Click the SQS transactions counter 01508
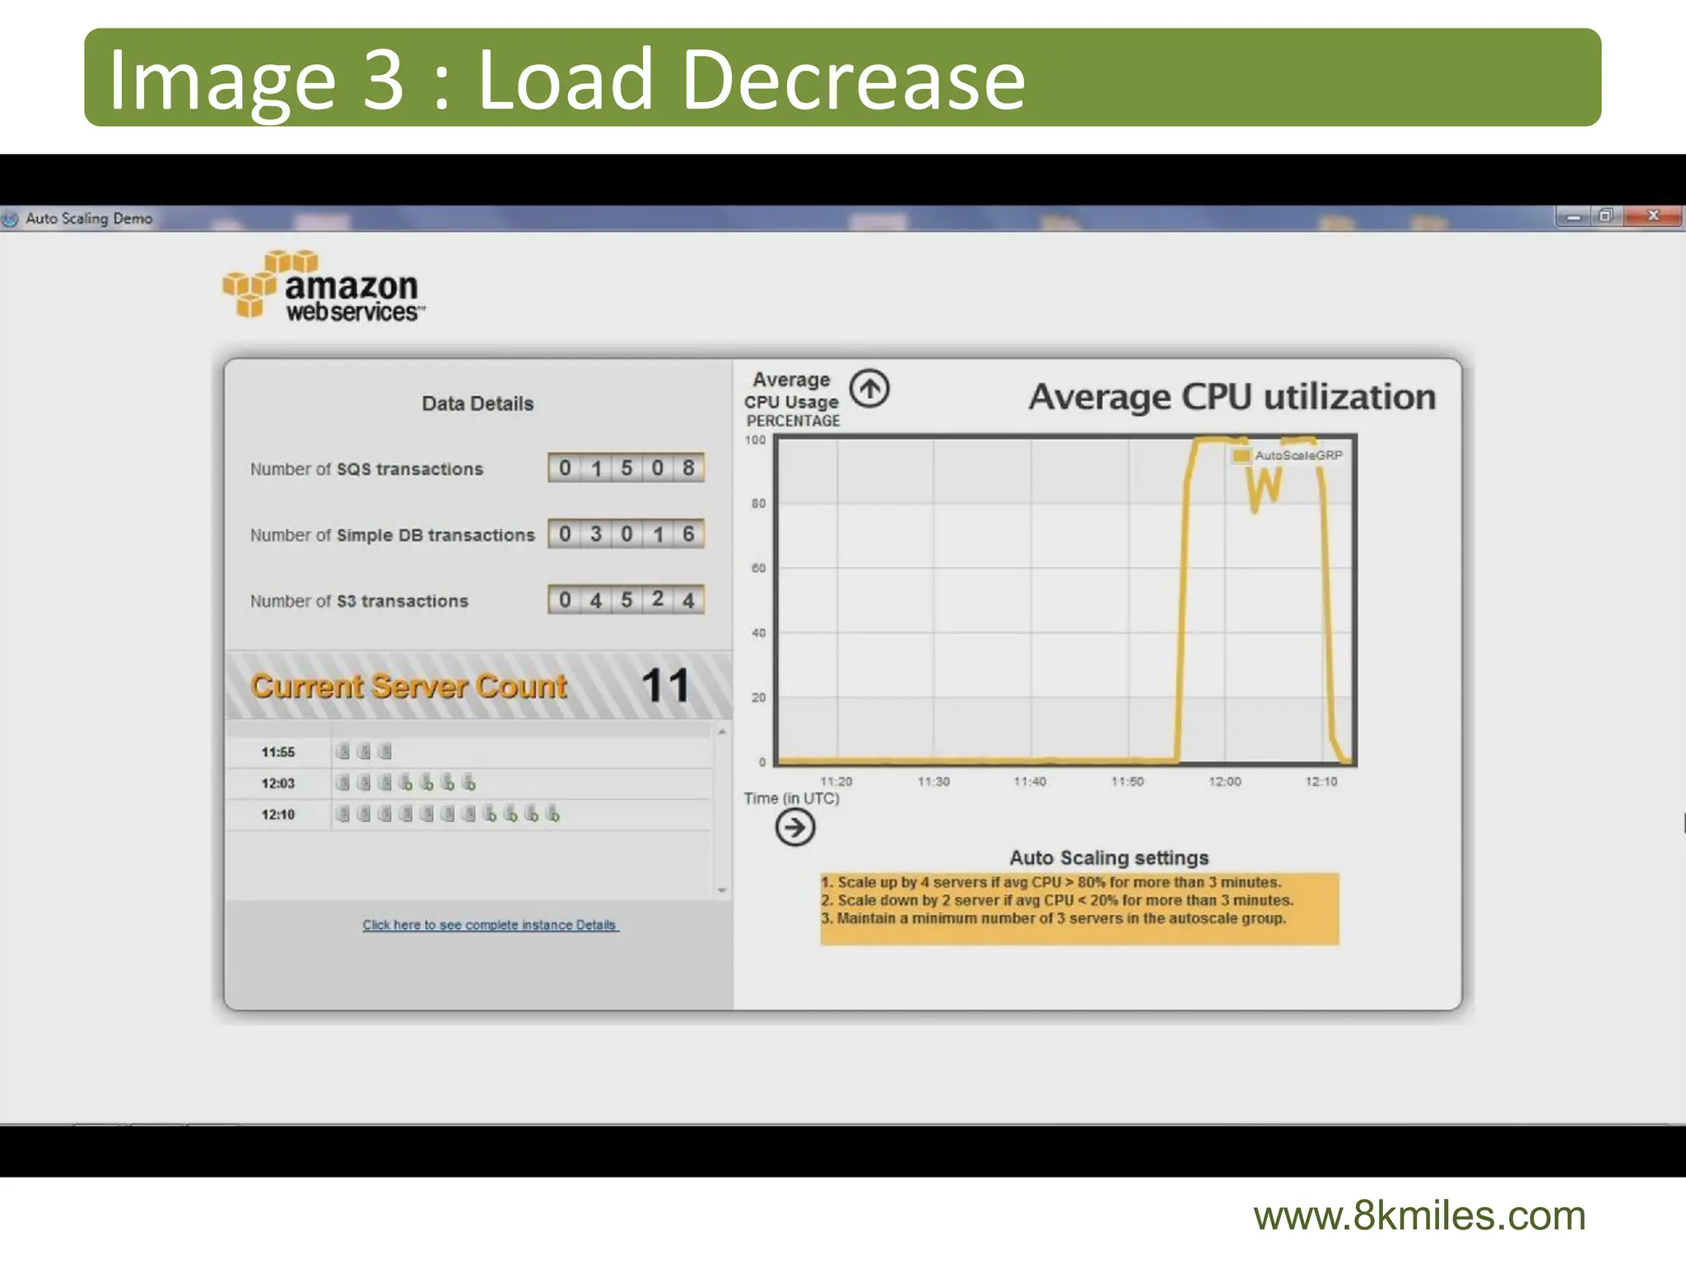 626,467
